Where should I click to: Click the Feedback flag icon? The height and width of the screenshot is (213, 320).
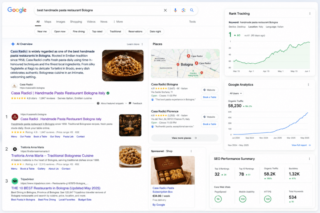130,104
